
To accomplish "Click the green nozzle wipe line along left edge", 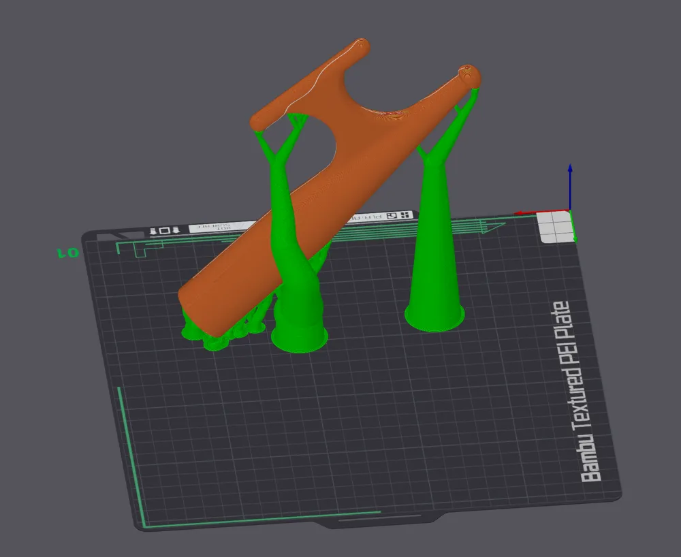I will point(130,456).
